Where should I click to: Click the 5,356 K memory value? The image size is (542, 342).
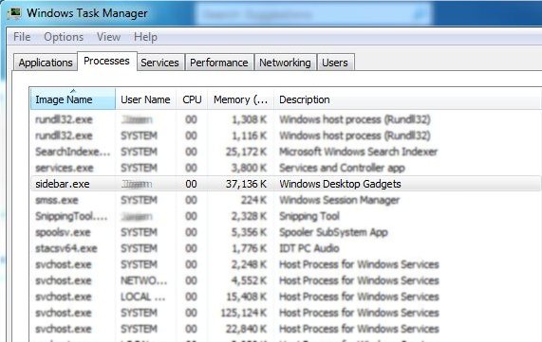click(x=250, y=232)
